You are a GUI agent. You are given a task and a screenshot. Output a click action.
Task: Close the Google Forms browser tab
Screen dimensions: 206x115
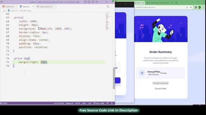[x=172, y=3]
